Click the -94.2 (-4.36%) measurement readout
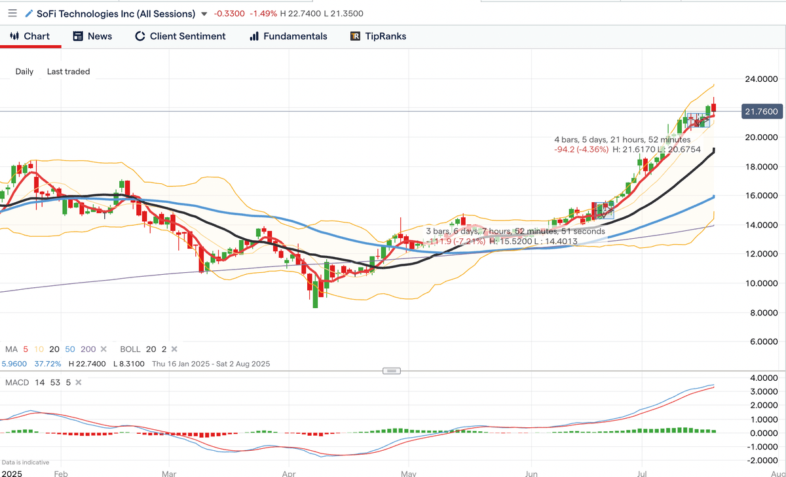This screenshot has height=477, width=786. [581, 150]
